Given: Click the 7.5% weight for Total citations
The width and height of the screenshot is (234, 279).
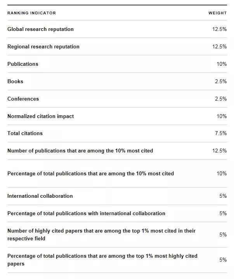Looking at the screenshot, I should pyautogui.click(x=221, y=134).
